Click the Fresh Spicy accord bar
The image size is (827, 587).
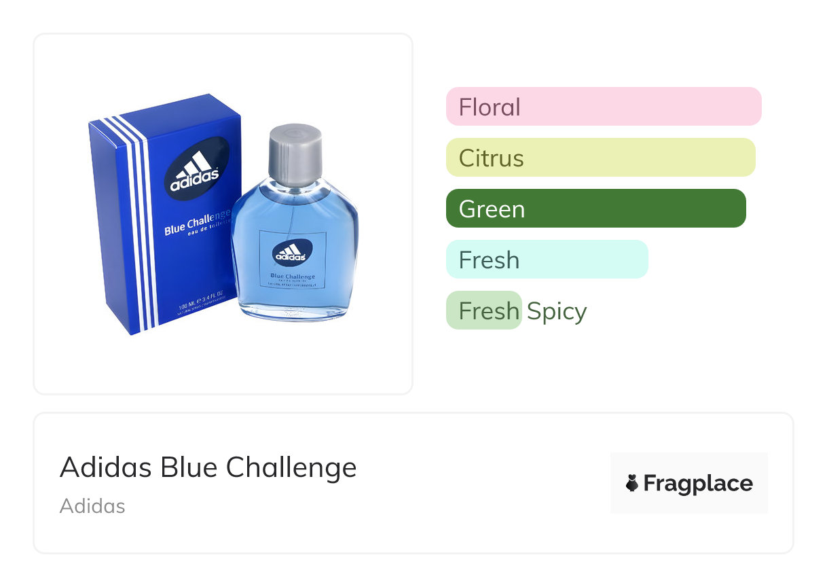click(x=484, y=310)
